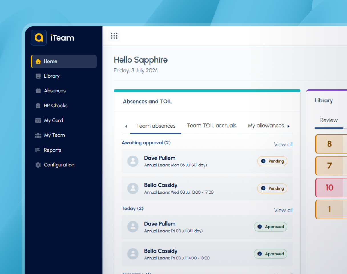
Task: Click Bella Cassidy name in Awaiting approval
Action: click(161, 185)
